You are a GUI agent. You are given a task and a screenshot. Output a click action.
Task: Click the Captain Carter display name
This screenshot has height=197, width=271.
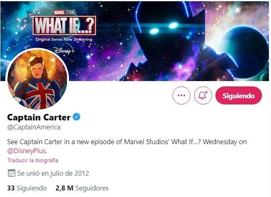point(39,118)
